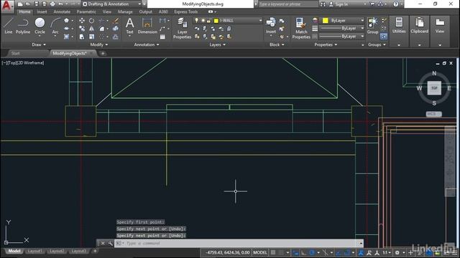Toggle snap mode in status bar

(x=281, y=252)
